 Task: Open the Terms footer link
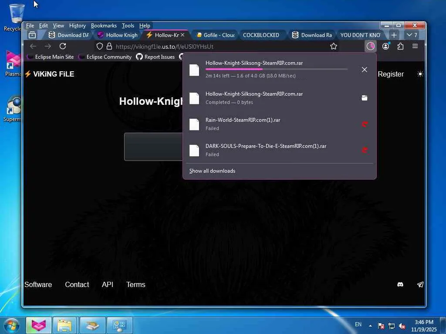pos(136,284)
